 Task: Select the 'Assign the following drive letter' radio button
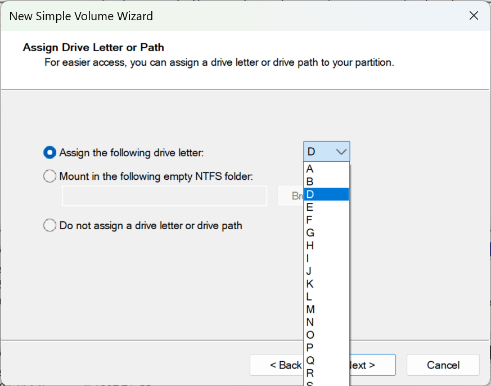pyautogui.click(x=50, y=152)
